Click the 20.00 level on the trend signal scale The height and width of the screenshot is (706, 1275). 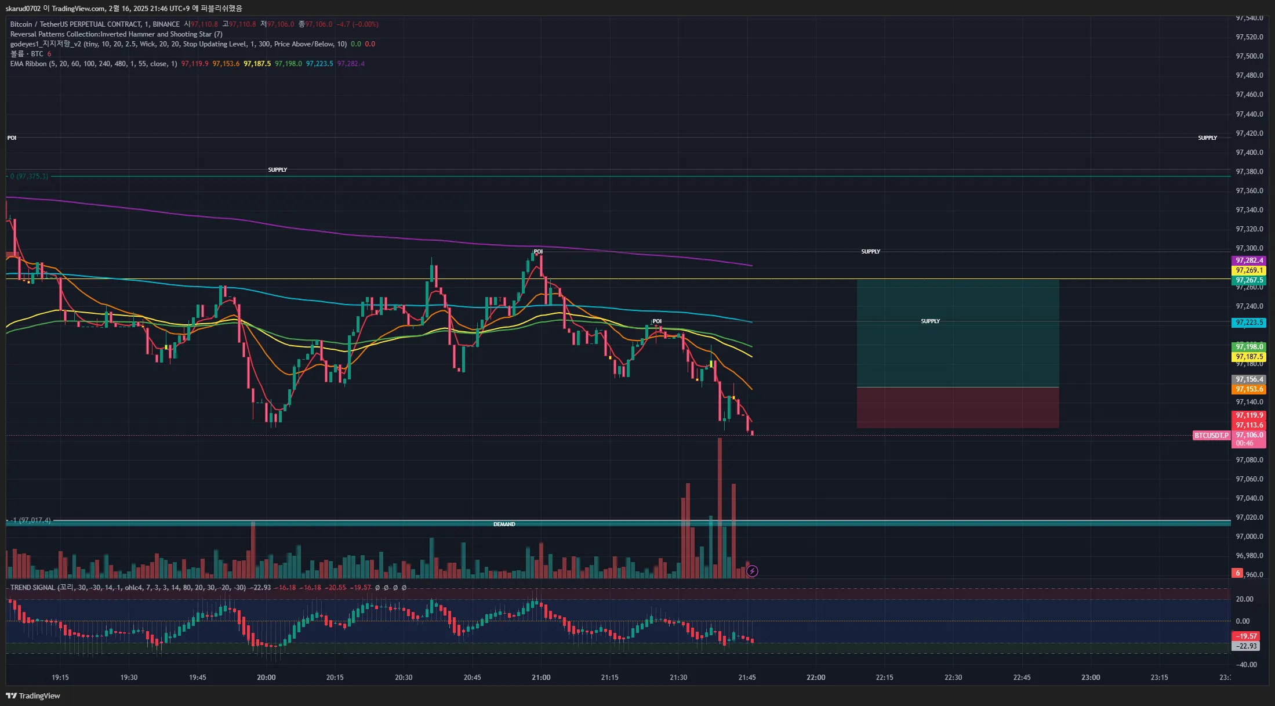pyautogui.click(x=1245, y=599)
